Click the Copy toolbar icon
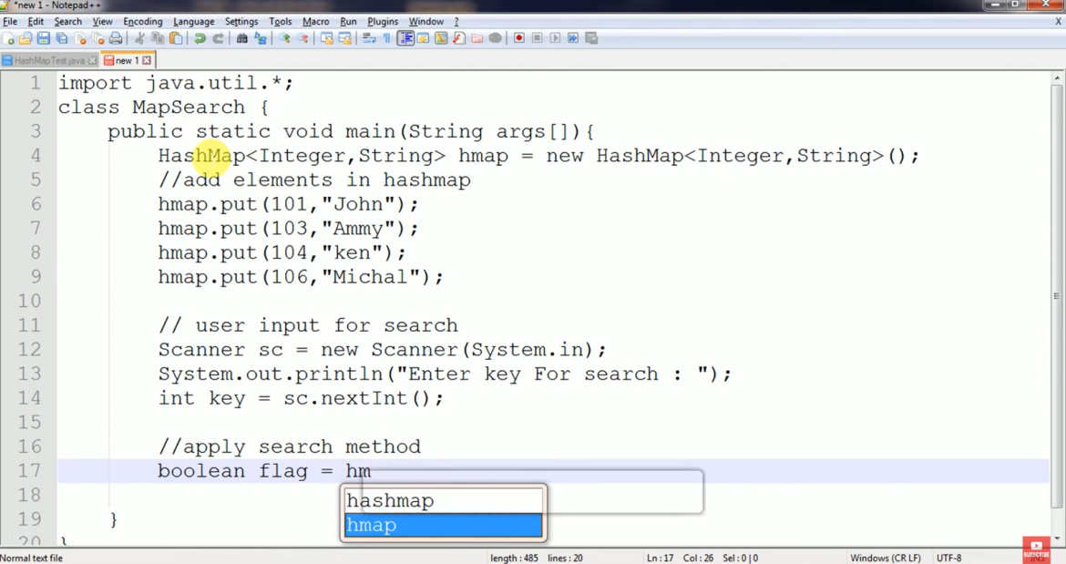1066x564 pixels. click(158, 38)
